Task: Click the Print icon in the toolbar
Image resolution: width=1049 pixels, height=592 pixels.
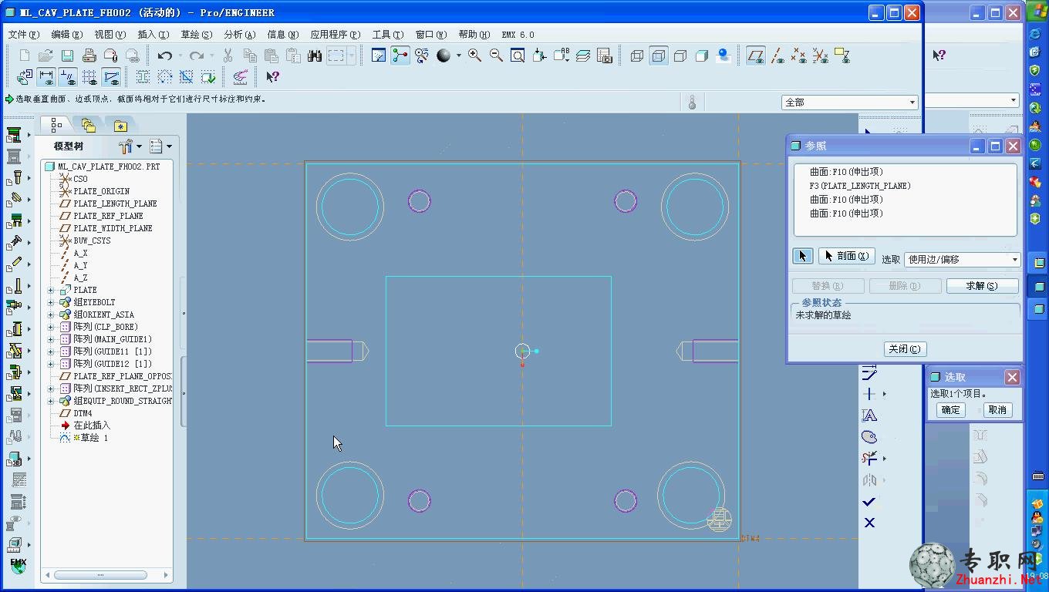Action: coord(89,55)
